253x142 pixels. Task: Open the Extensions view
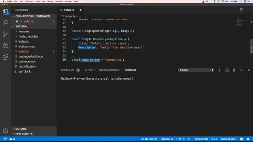pos(5,57)
